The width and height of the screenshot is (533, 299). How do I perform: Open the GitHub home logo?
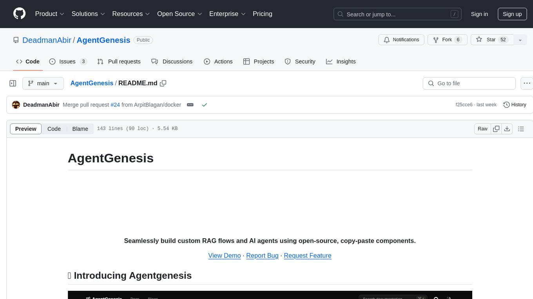point(19,14)
